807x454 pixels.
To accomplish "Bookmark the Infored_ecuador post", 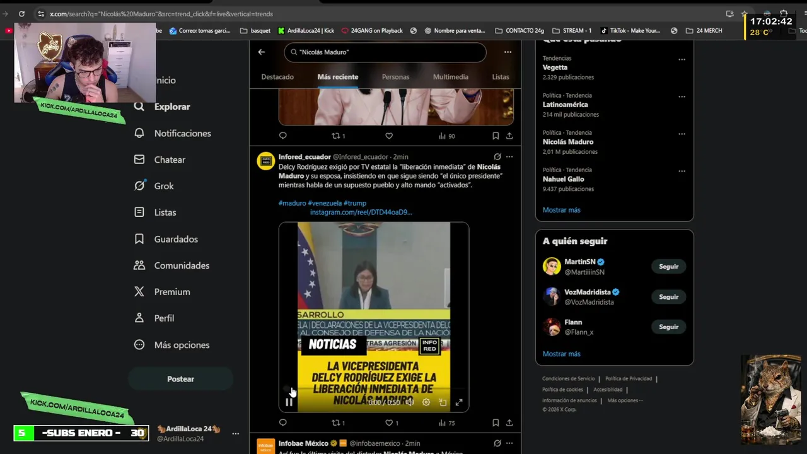I will 496,422.
